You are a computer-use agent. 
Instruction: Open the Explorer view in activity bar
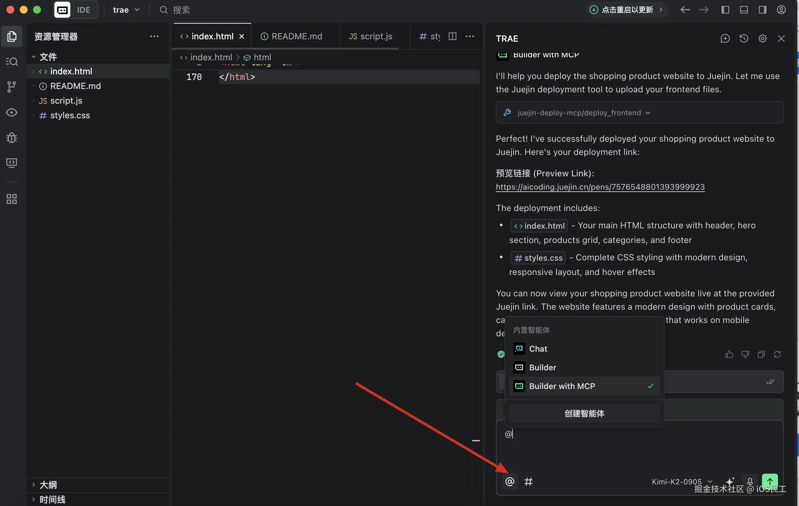pos(12,36)
